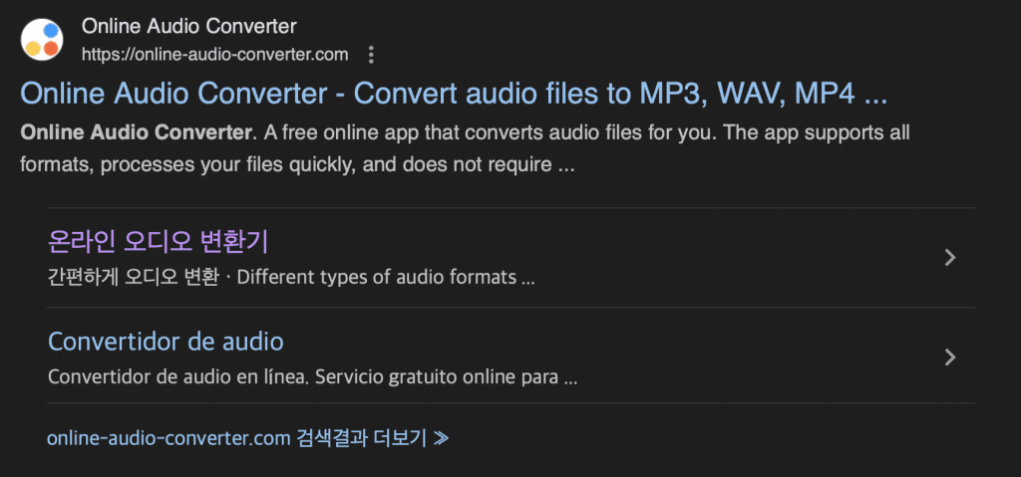Click the domain name in more-results link

[168, 438]
